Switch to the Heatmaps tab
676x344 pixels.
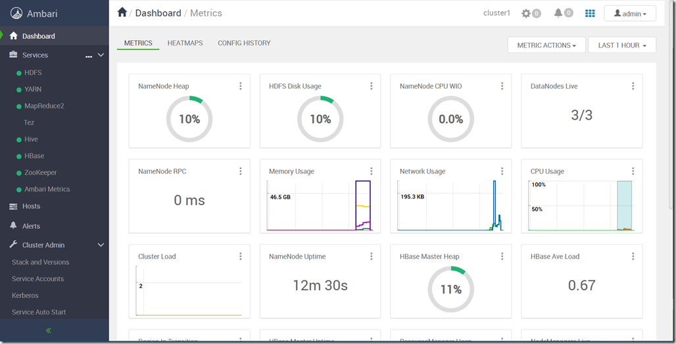[185, 43]
